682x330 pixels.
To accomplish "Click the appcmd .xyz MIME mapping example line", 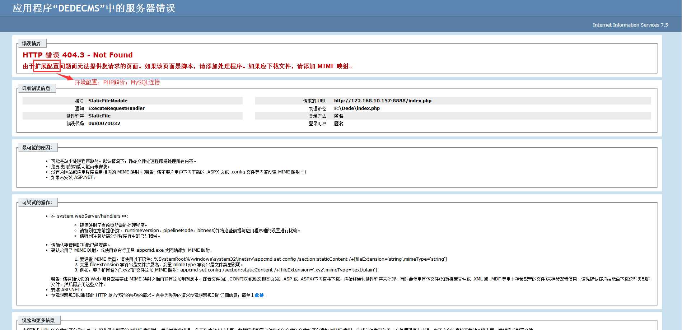I will 228,270.
